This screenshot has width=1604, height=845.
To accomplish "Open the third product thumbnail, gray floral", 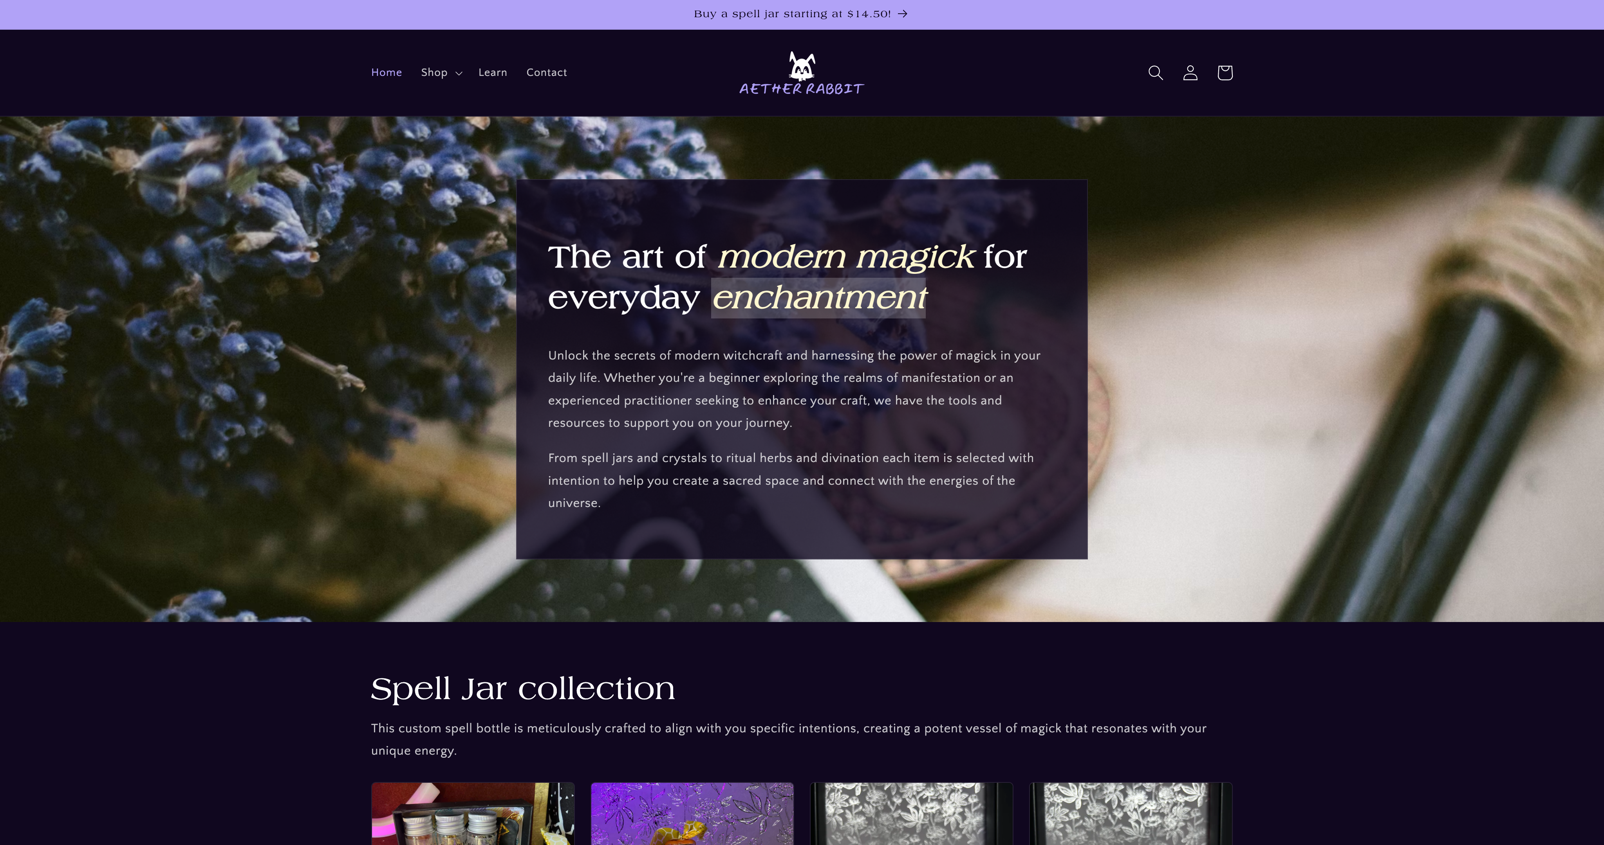I will click(x=912, y=813).
